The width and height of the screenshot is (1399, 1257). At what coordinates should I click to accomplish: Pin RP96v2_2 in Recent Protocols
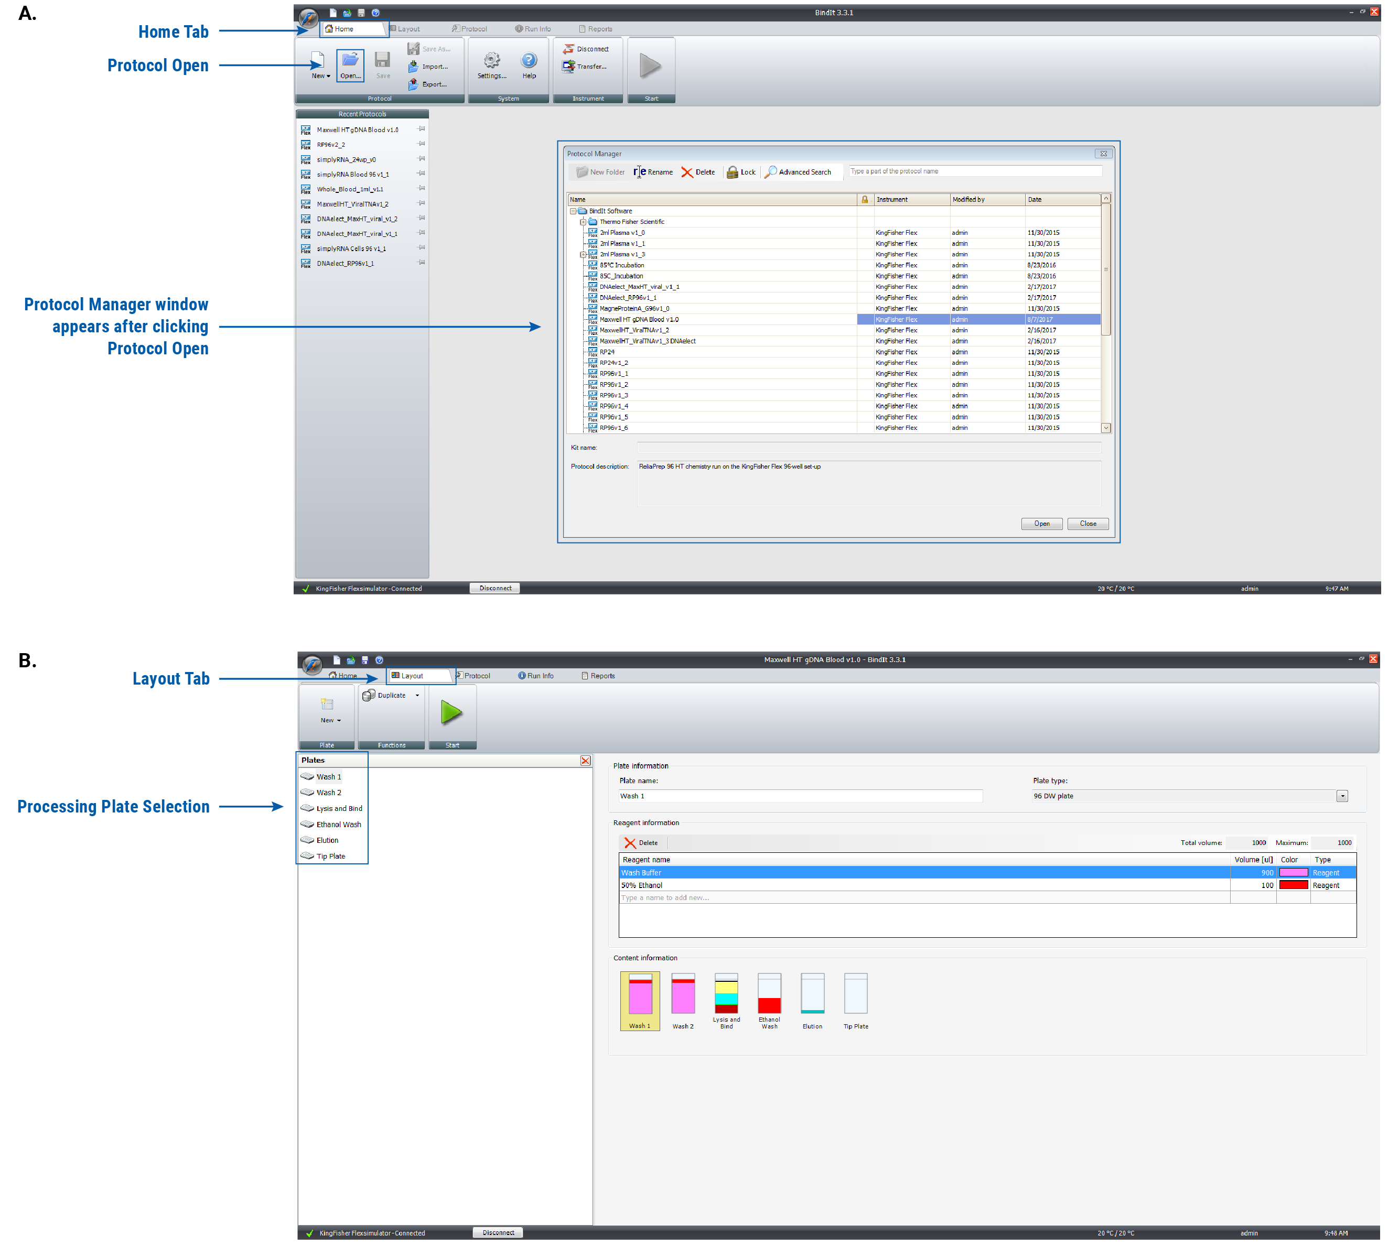pyautogui.click(x=422, y=144)
